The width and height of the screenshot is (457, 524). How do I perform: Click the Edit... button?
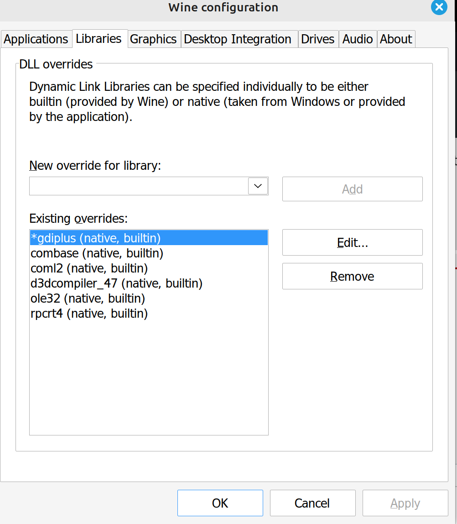click(x=353, y=243)
